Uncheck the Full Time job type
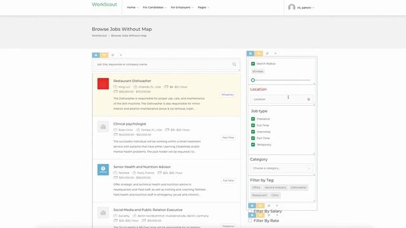Image resolution: width=406 pixels, height=228 pixels. pos(253,125)
